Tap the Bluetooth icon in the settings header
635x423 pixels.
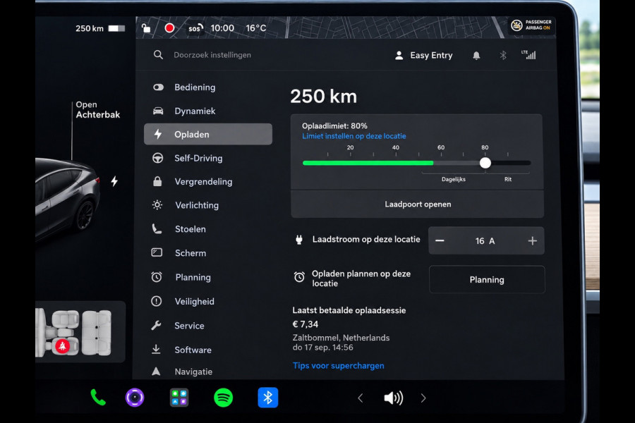tap(503, 56)
